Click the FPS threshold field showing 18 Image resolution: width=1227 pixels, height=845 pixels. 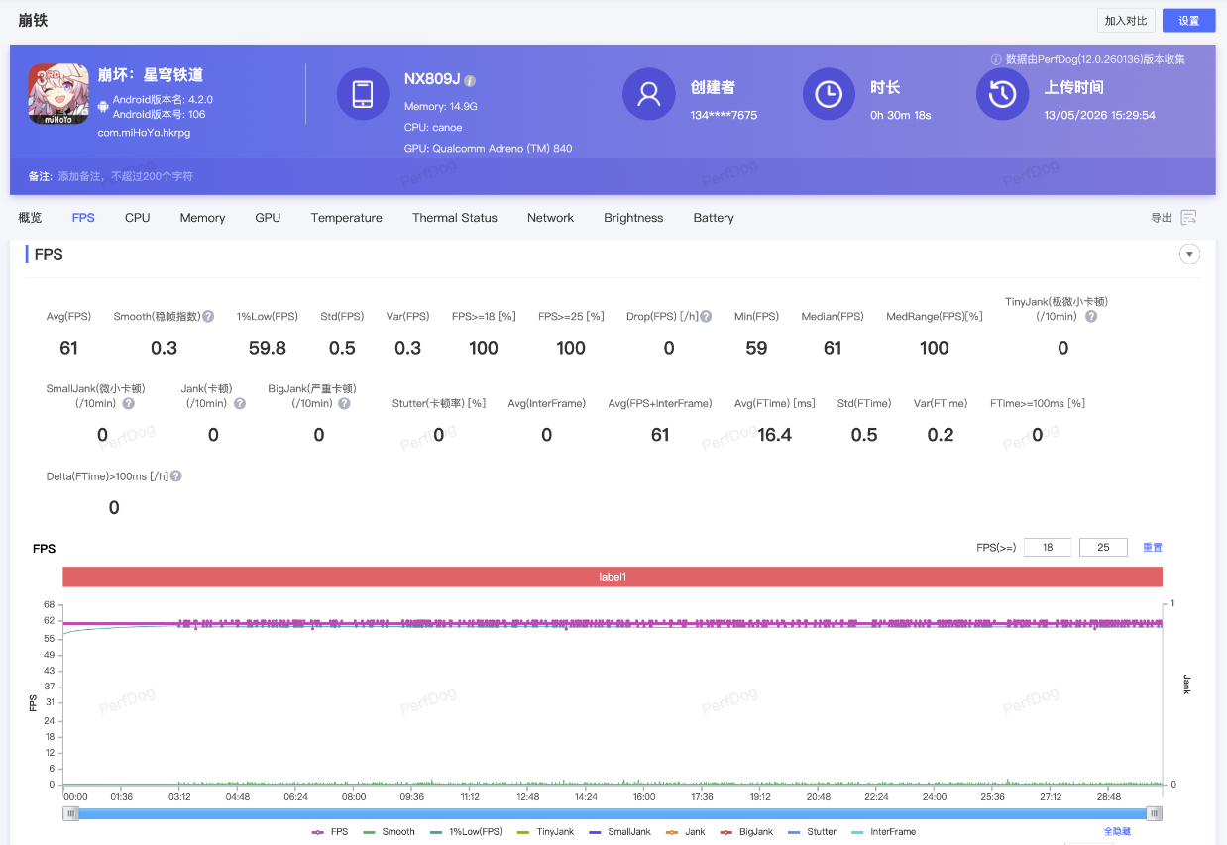coord(1048,547)
